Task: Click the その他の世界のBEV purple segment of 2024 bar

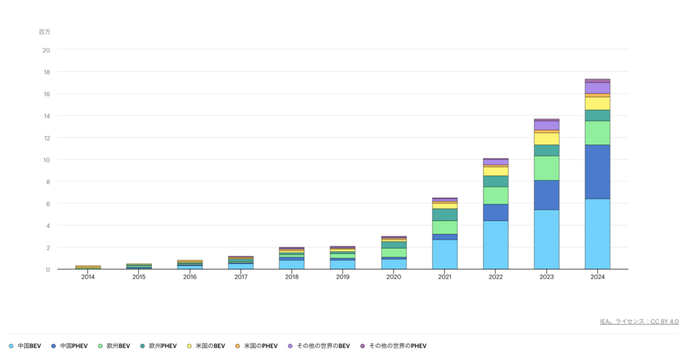Action: click(x=597, y=88)
